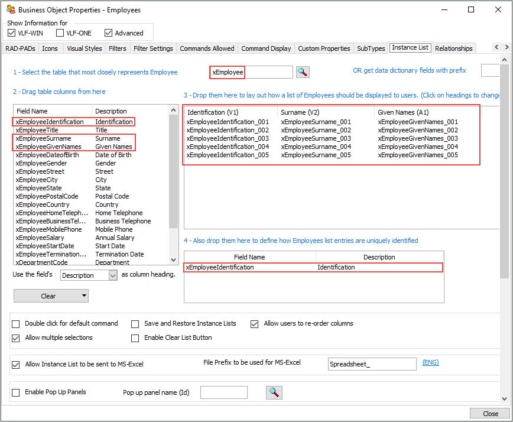Enable Clear List Button checkbox
Image resolution: width=513 pixels, height=422 pixels.
click(x=135, y=338)
